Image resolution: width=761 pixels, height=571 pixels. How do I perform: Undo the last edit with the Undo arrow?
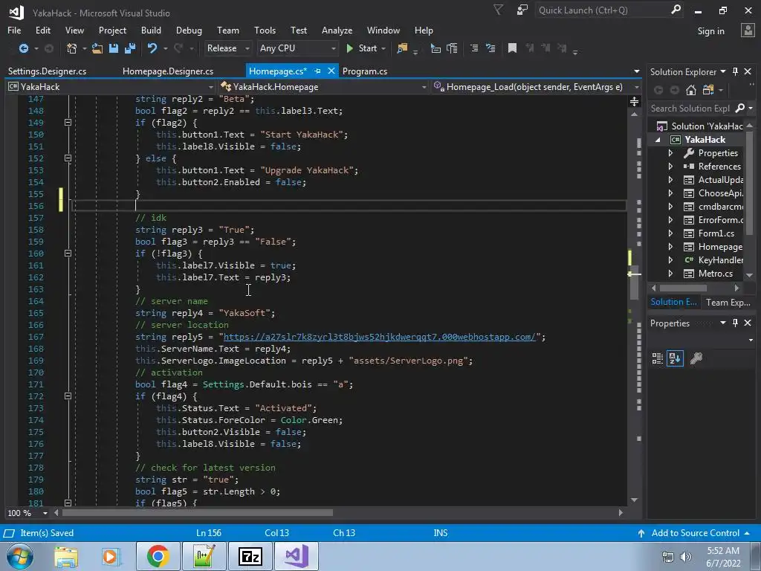coord(152,48)
